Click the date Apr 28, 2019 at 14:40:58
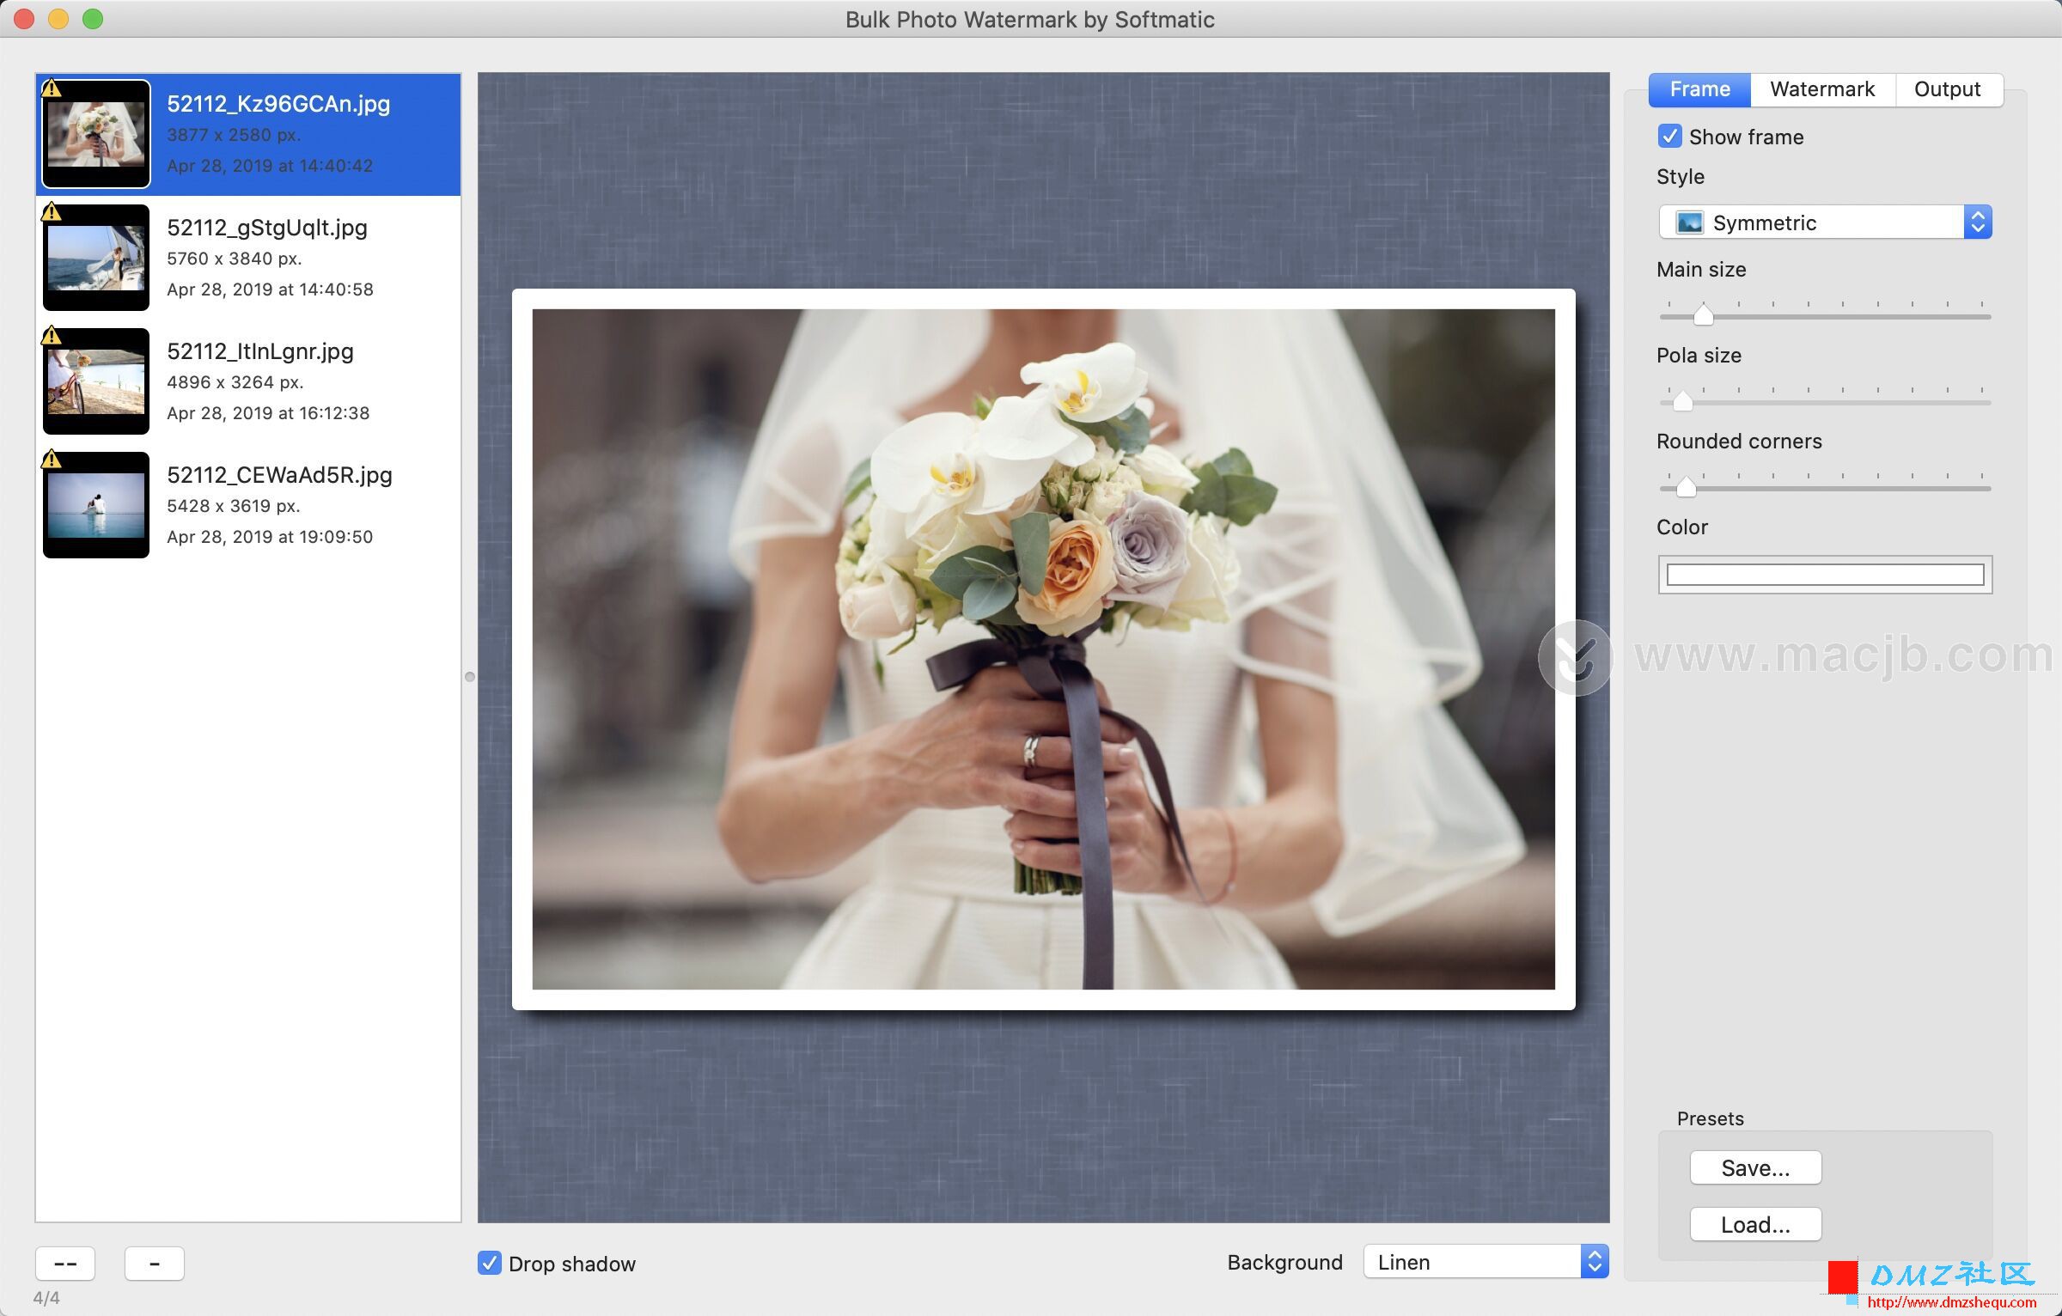The width and height of the screenshot is (2062, 1316). [x=270, y=289]
